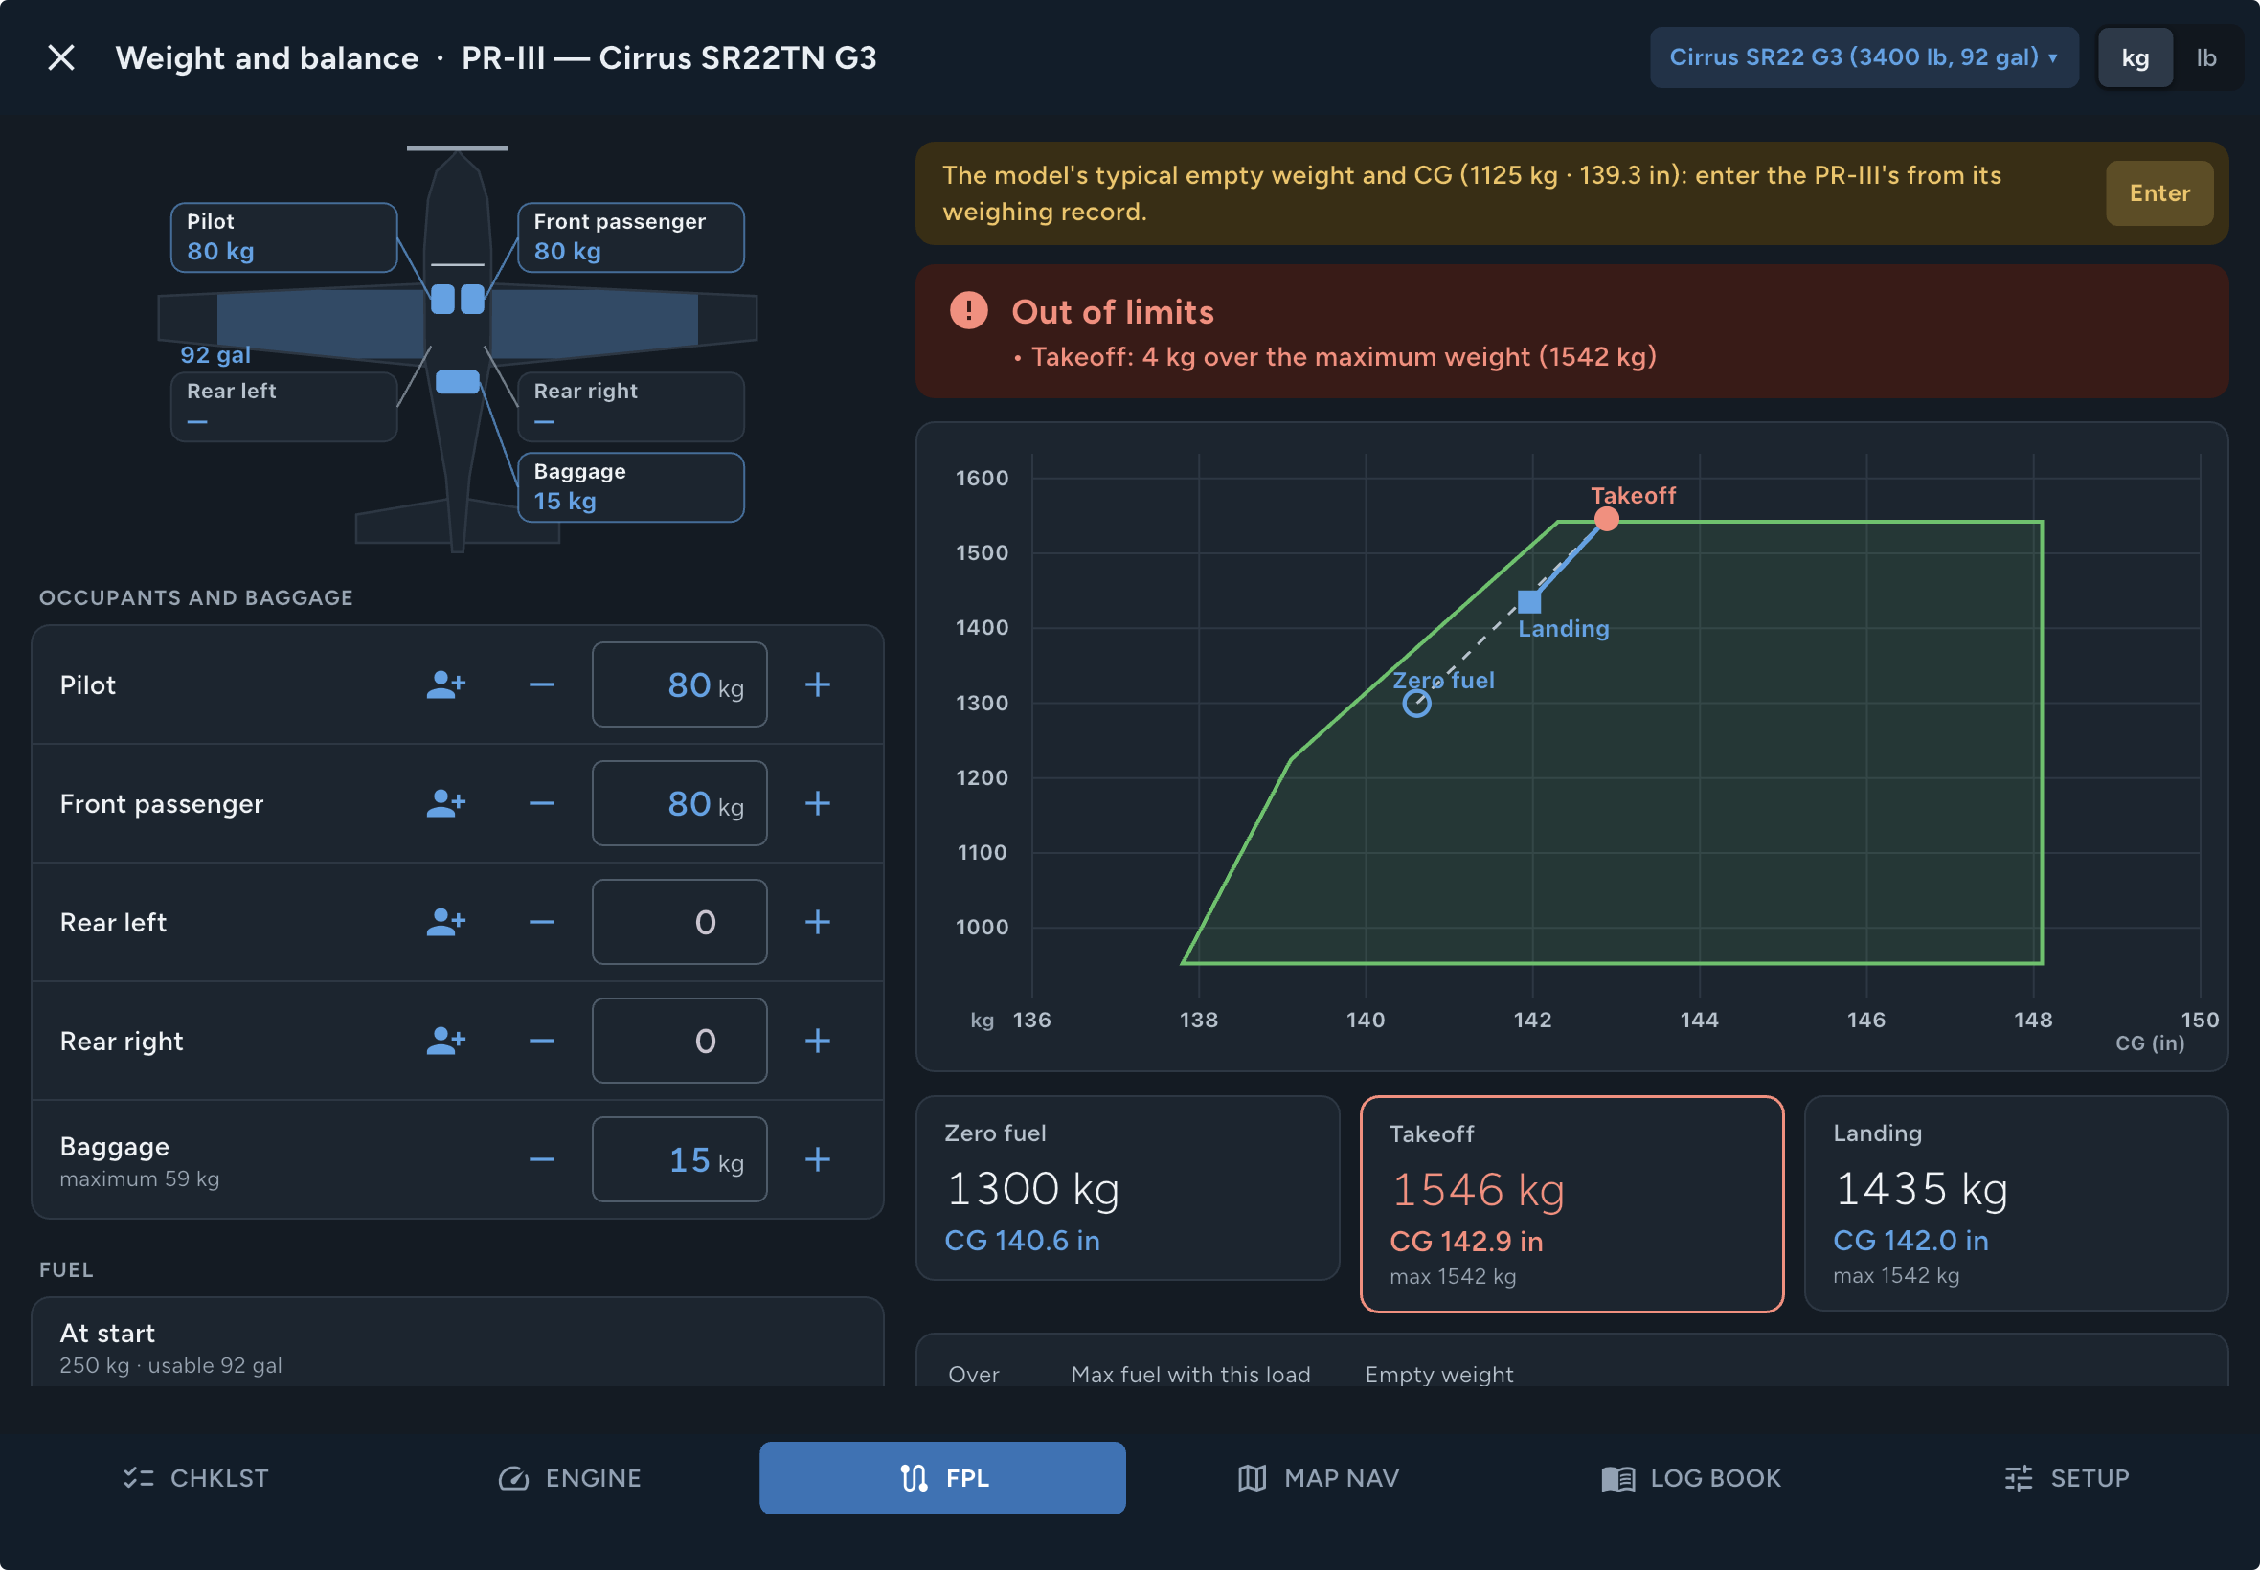Decrease Front passenger weight with minus
The width and height of the screenshot is (2260, 1570).
(x=541, y=802)
